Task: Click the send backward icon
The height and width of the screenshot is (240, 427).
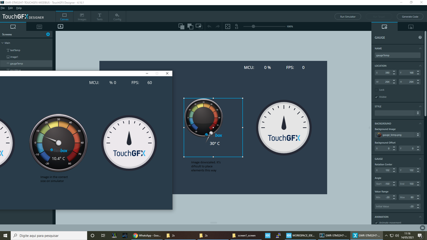Action: point(190,26)
